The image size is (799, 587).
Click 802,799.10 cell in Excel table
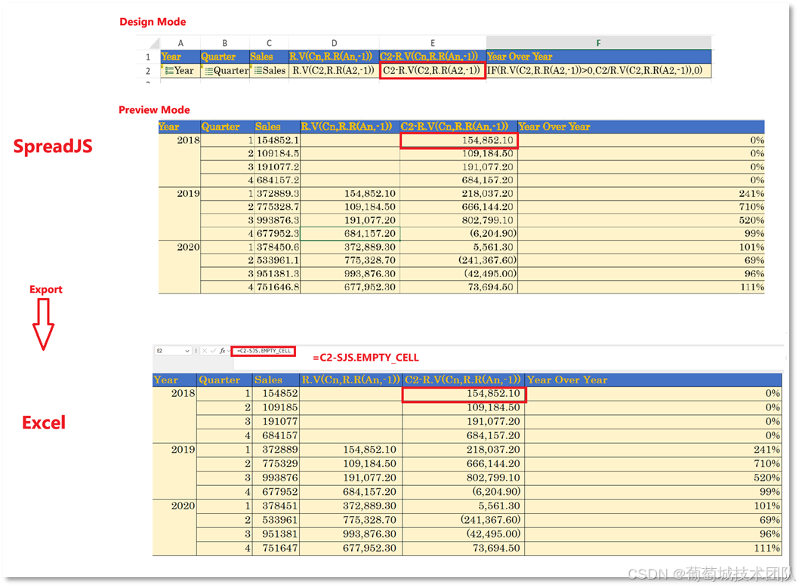[463, 478]
